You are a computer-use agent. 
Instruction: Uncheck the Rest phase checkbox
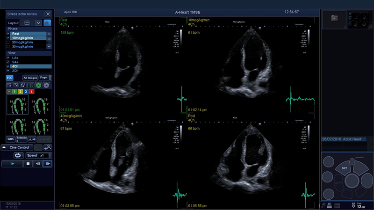click(x=8, y=34)
